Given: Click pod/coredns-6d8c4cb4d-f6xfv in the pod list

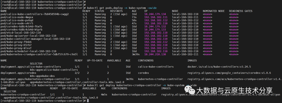Looking at the screenshot, I should click(22, 26).
